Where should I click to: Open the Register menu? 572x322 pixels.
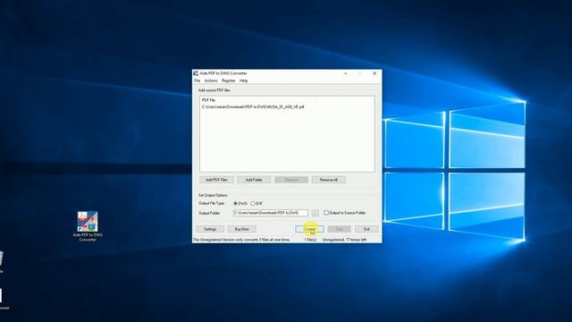tap(229, 80)
